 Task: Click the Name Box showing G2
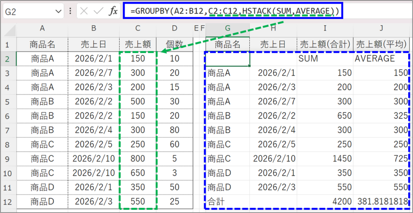coord(28,11)
